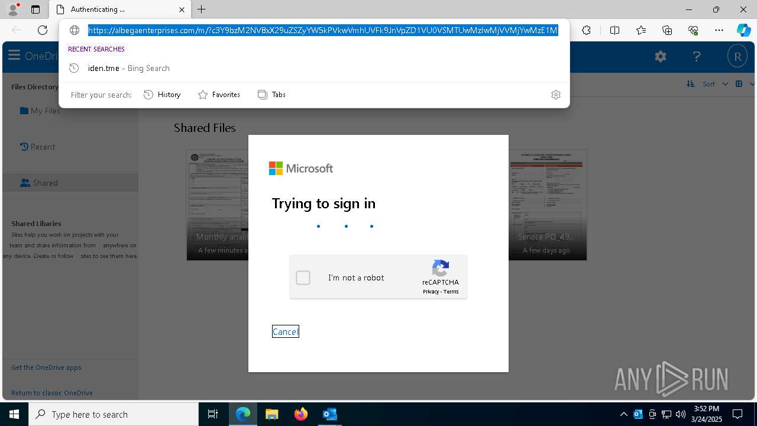Open reCAPTCHA Privacy link
The width and height of the screenshot is (757, 426).
pos(431,292)
